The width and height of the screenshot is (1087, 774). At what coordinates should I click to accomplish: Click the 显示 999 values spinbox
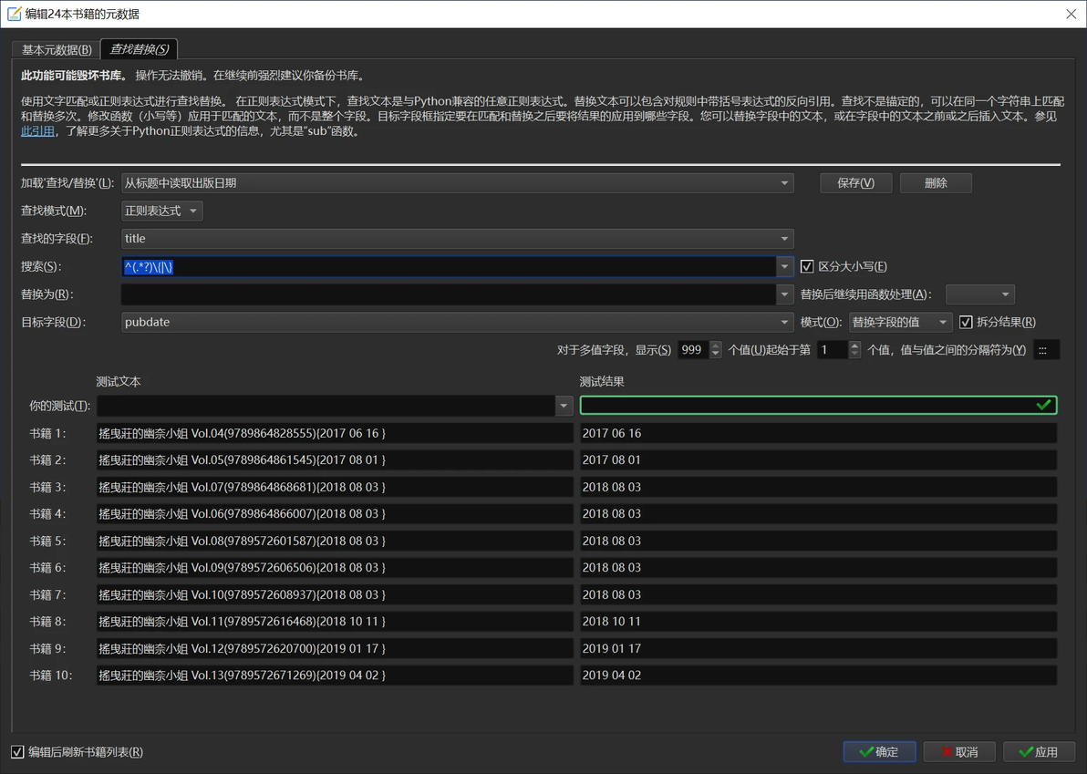[x=699, y=350]
